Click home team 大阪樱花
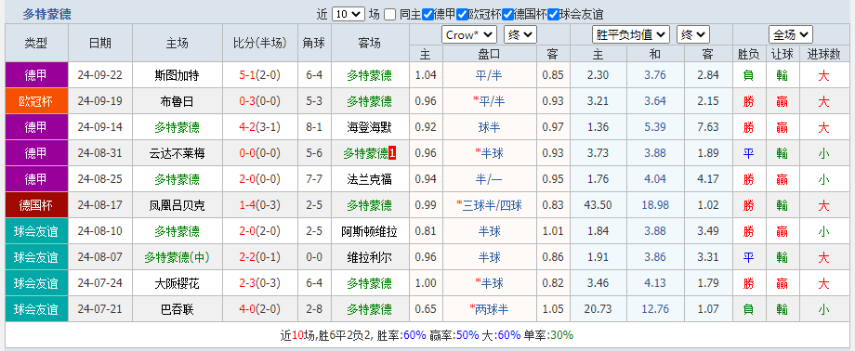 tap(177, 283)
